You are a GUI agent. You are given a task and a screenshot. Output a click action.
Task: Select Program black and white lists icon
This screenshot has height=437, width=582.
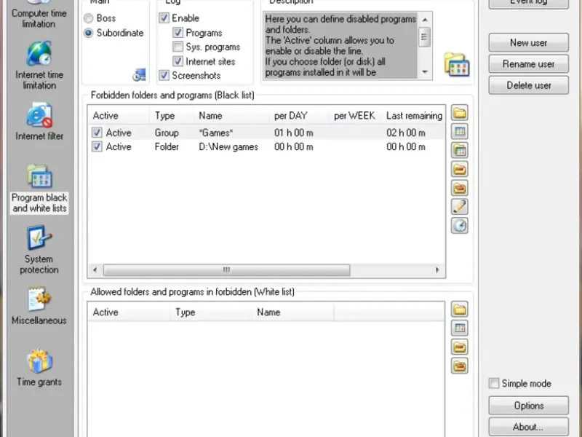click(x=39, y=176)
